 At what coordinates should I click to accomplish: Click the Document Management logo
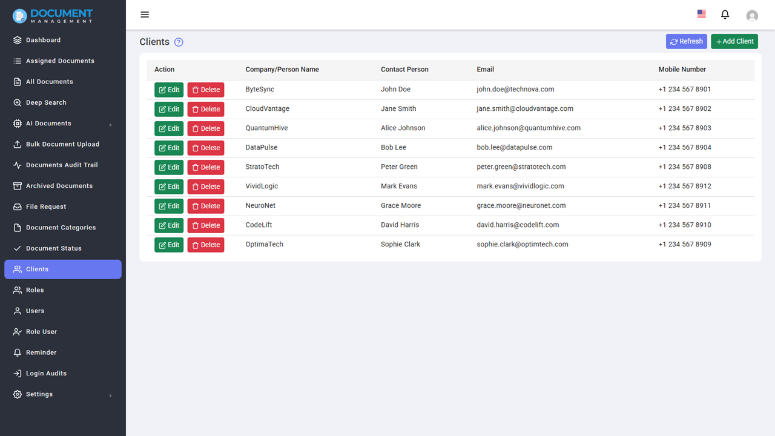tap(53, 16)
